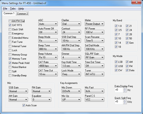Expand Lock Mode dropdown
This screenshot has height=114, width=143.
71,74
